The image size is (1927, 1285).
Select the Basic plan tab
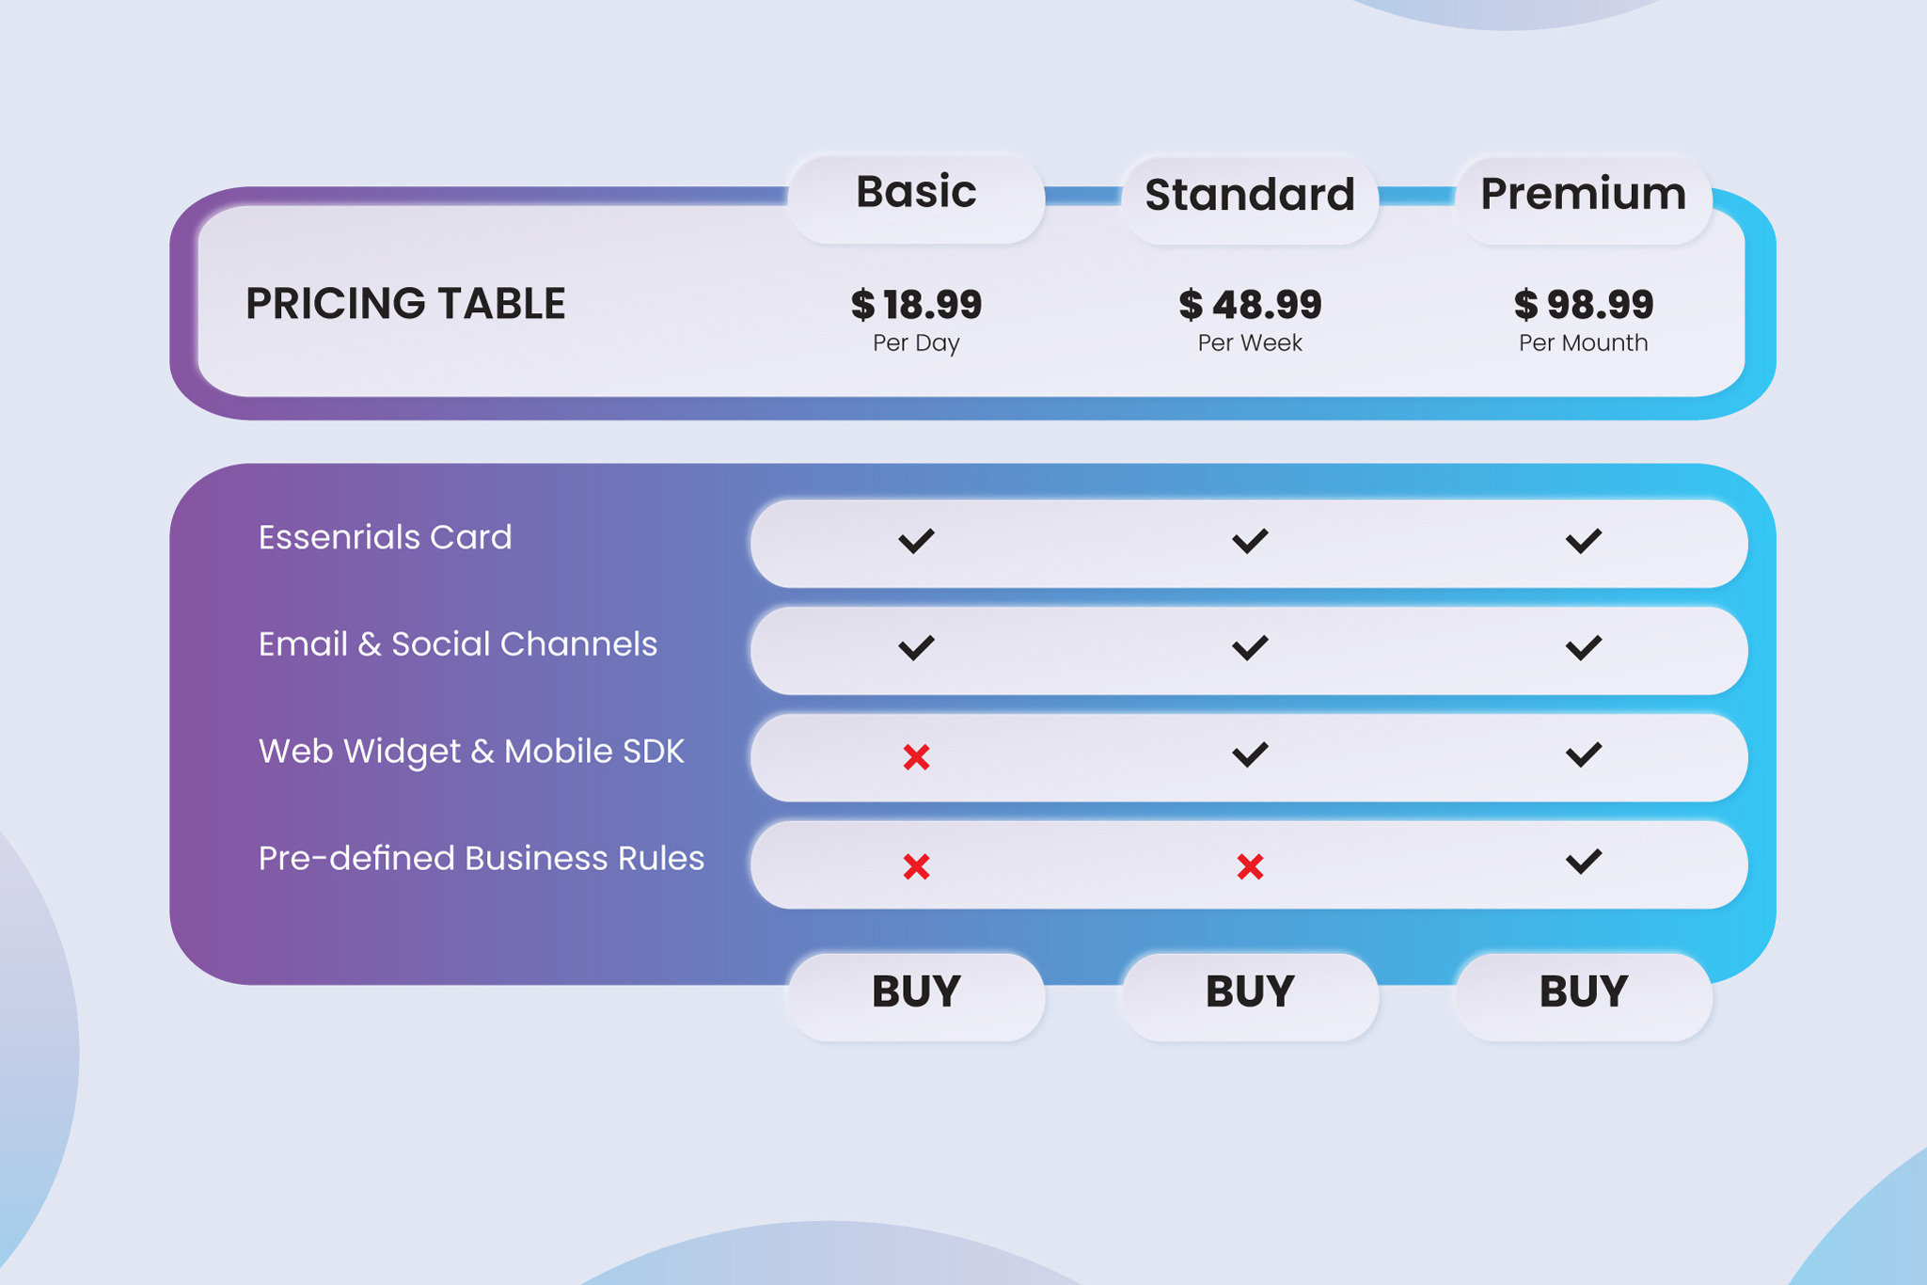916,195
